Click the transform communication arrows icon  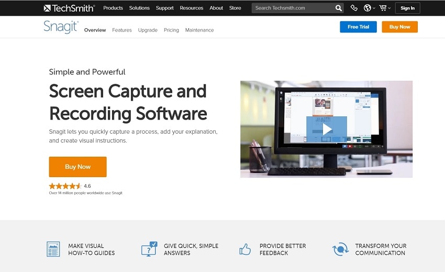pyautogui.click(x=341, y=249)
